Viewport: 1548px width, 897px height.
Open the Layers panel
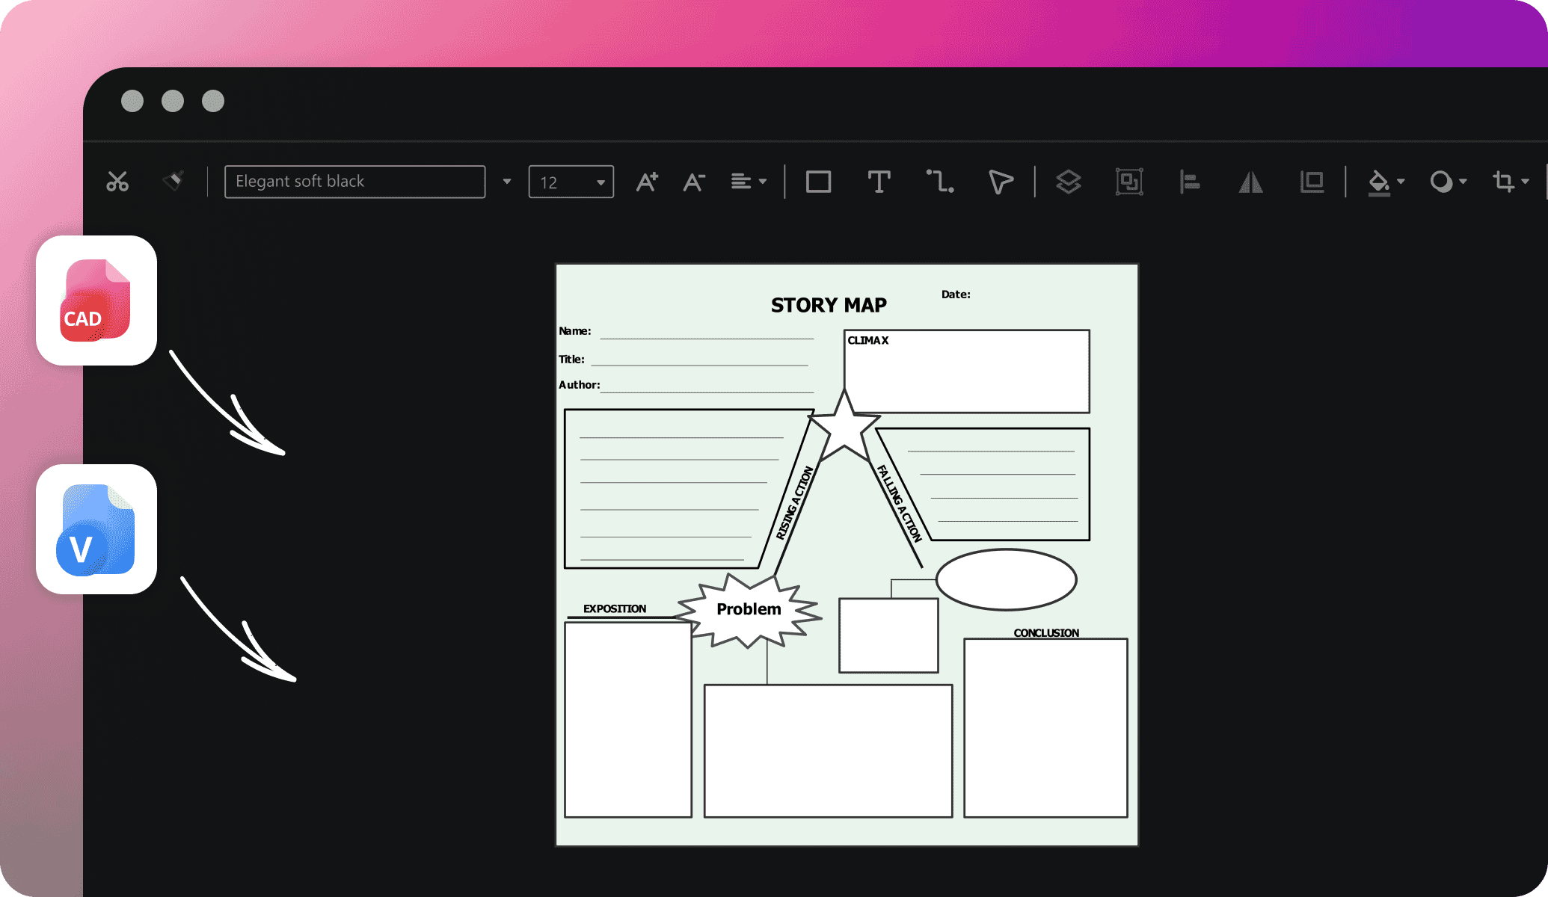coord(1069,179)
